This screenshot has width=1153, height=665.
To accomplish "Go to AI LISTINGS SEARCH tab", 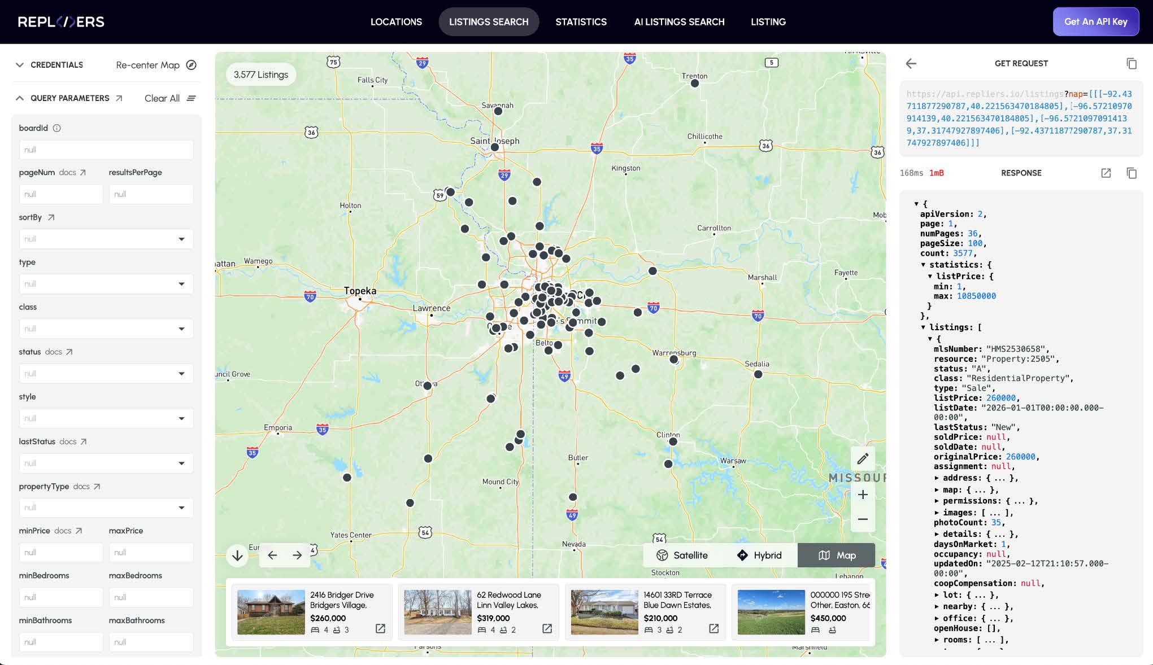I will [x=679, y=22].
